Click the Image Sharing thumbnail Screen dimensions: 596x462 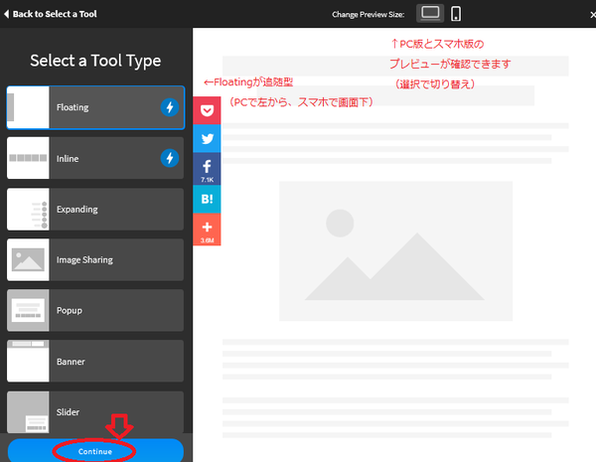(x=28, y=259)
